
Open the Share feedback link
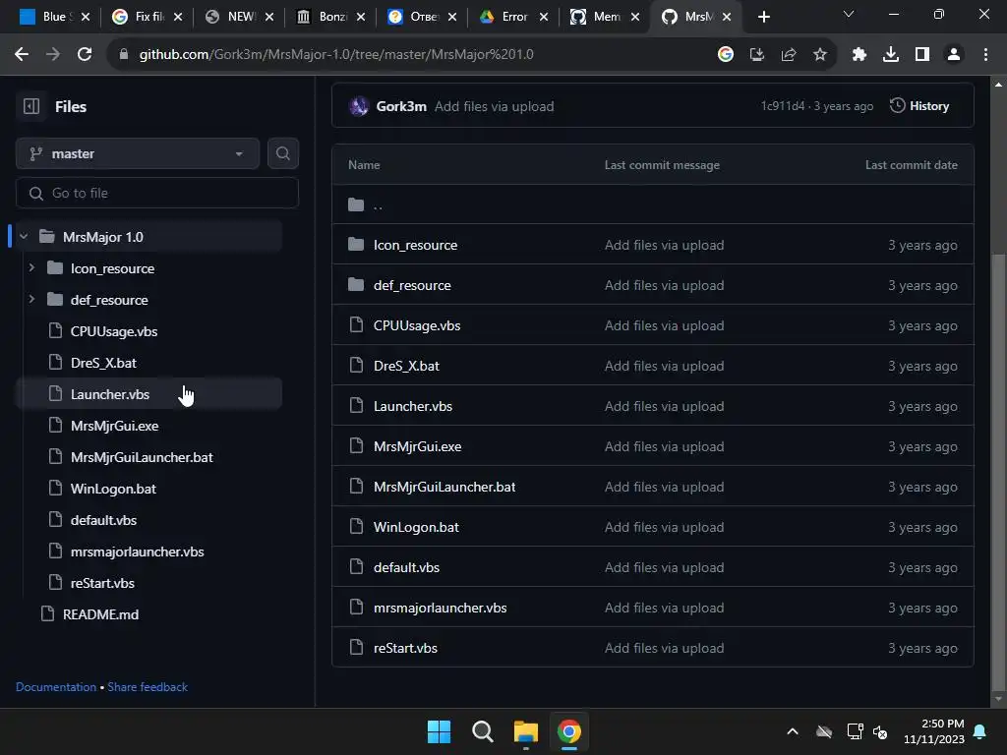coord(148,687)
